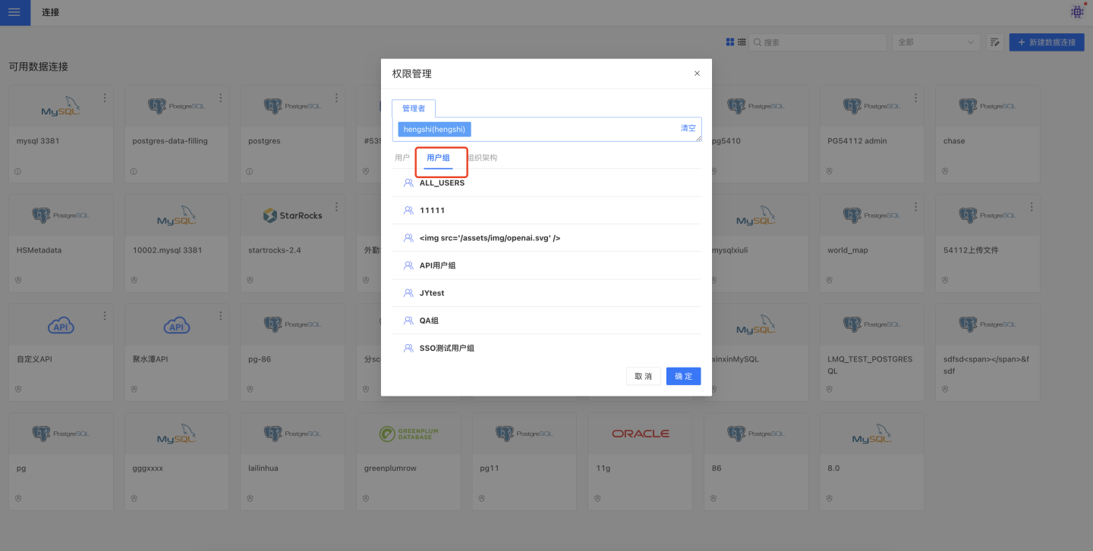Click group icon beside JYtest
The width and height of the screenshot is (1093, 551).
tap(408, 293)
